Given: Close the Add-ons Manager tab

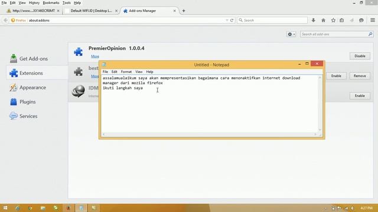Looking at the screenshot, I should pyautogui.click(x=175, y=11).
